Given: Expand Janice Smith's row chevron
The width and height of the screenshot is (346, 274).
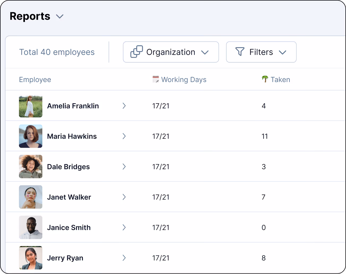Looking at the screenshot, I should point(124,228).
